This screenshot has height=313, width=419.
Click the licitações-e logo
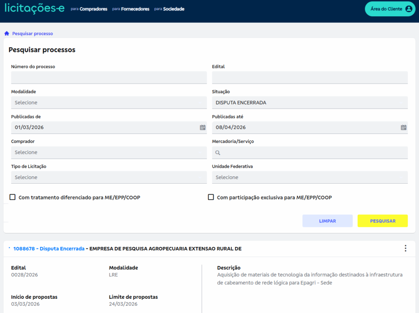[34, 9]
